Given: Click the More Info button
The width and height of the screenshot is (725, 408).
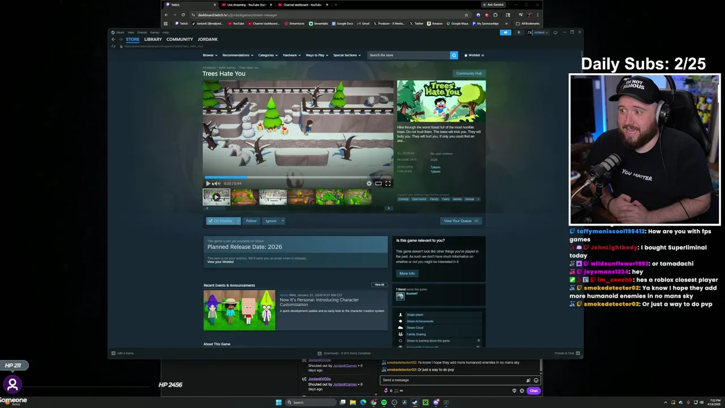Looking at the screenshot, I should (407, 274).
